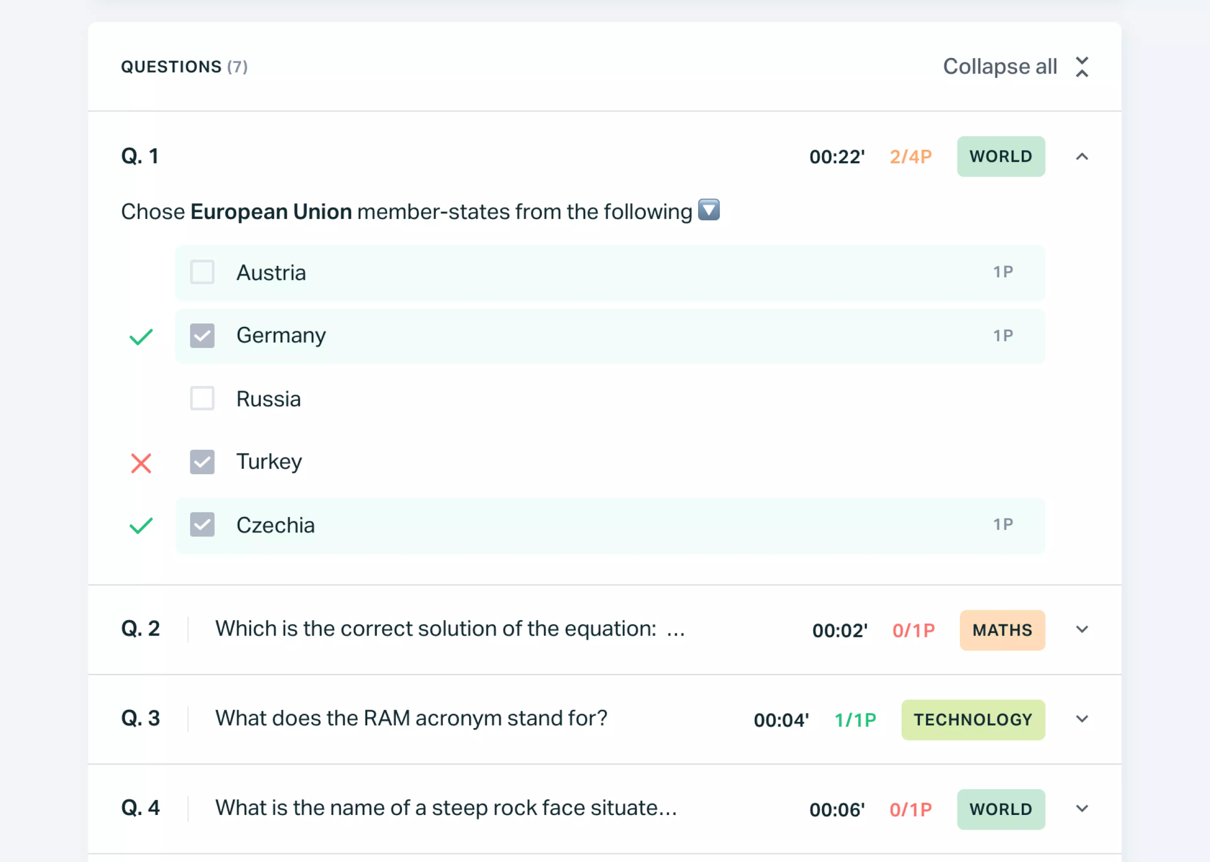1210x862 pixels.
Task: Click the Collapse all icon
Action: (1082, 66)
